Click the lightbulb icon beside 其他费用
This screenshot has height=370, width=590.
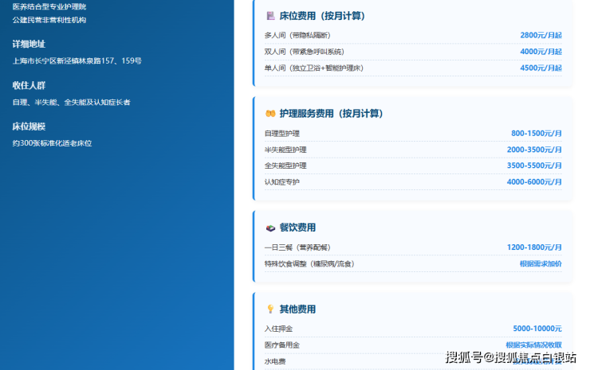click(270, 310)
